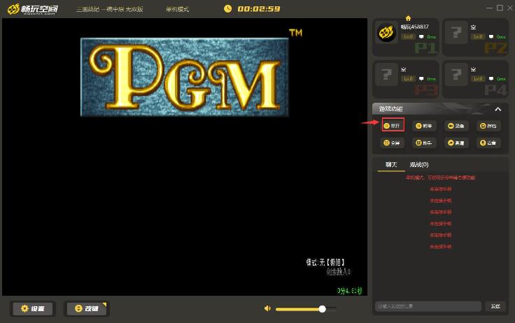The width and height of the screenshot is (515, 323).
Task: Switch to fullscreen with the 全屏 button
Action: click(x=392, y=143)
